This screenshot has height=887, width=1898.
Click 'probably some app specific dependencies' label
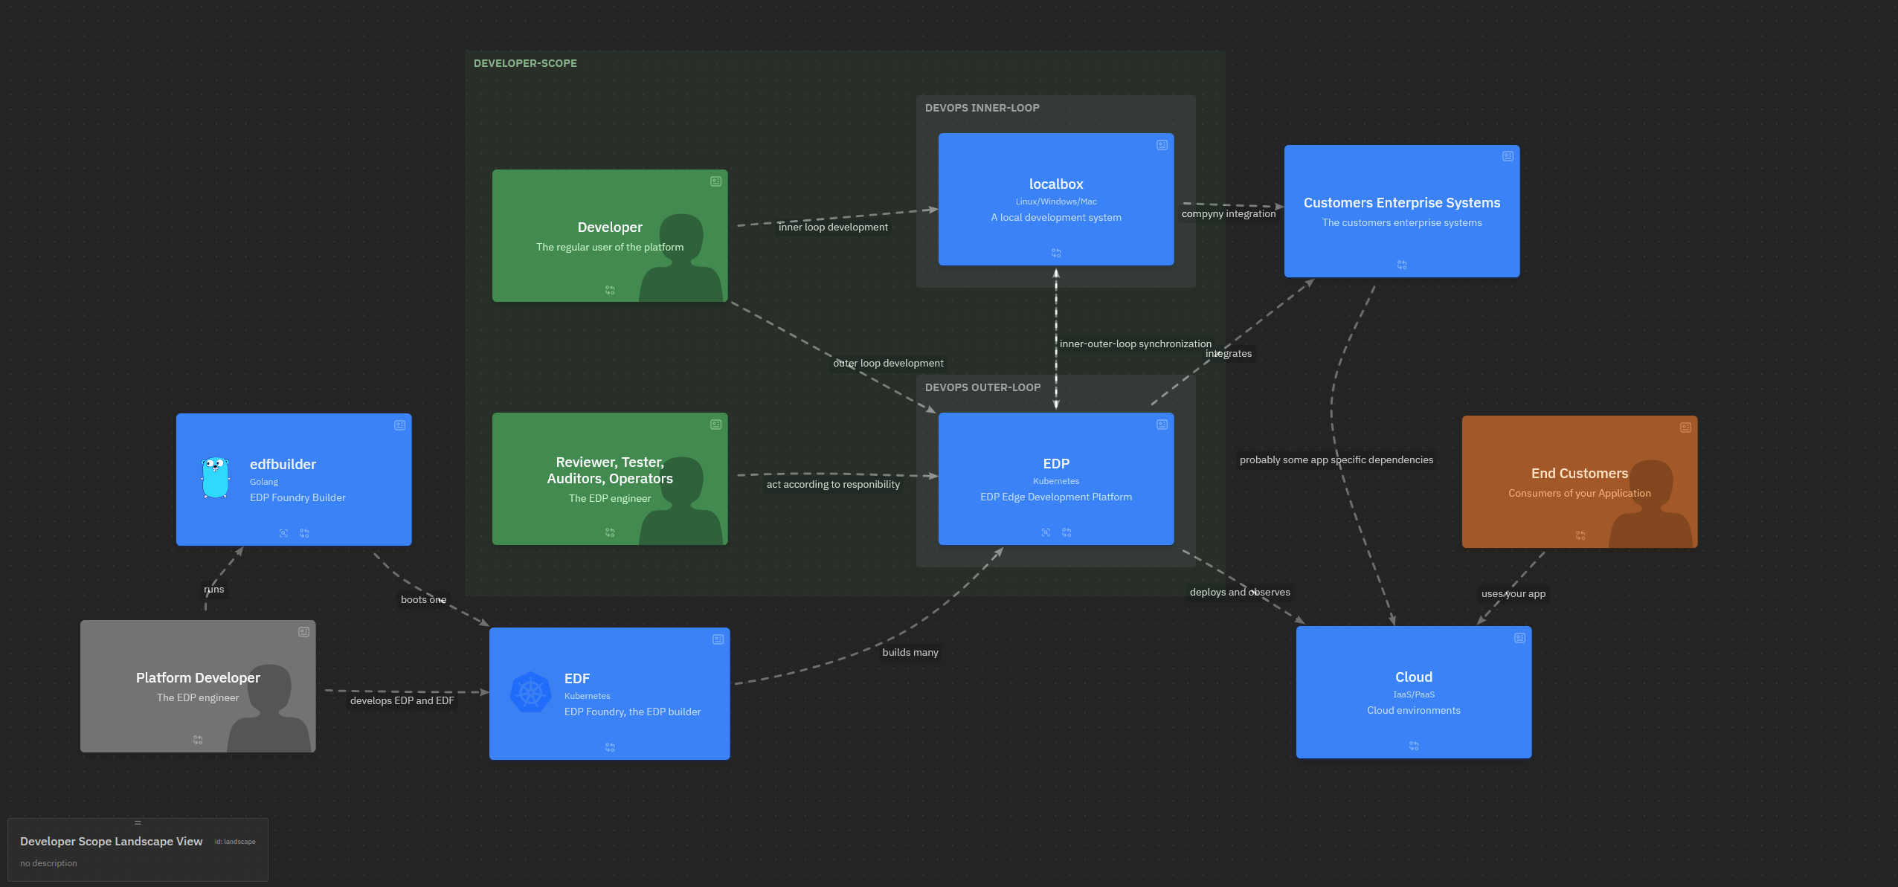1336,460
